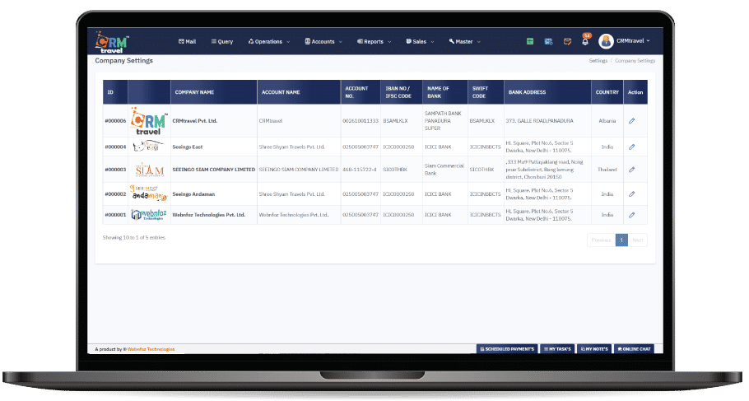Open My Note's panel
749x401 pixels.
(x=594, y=349)
